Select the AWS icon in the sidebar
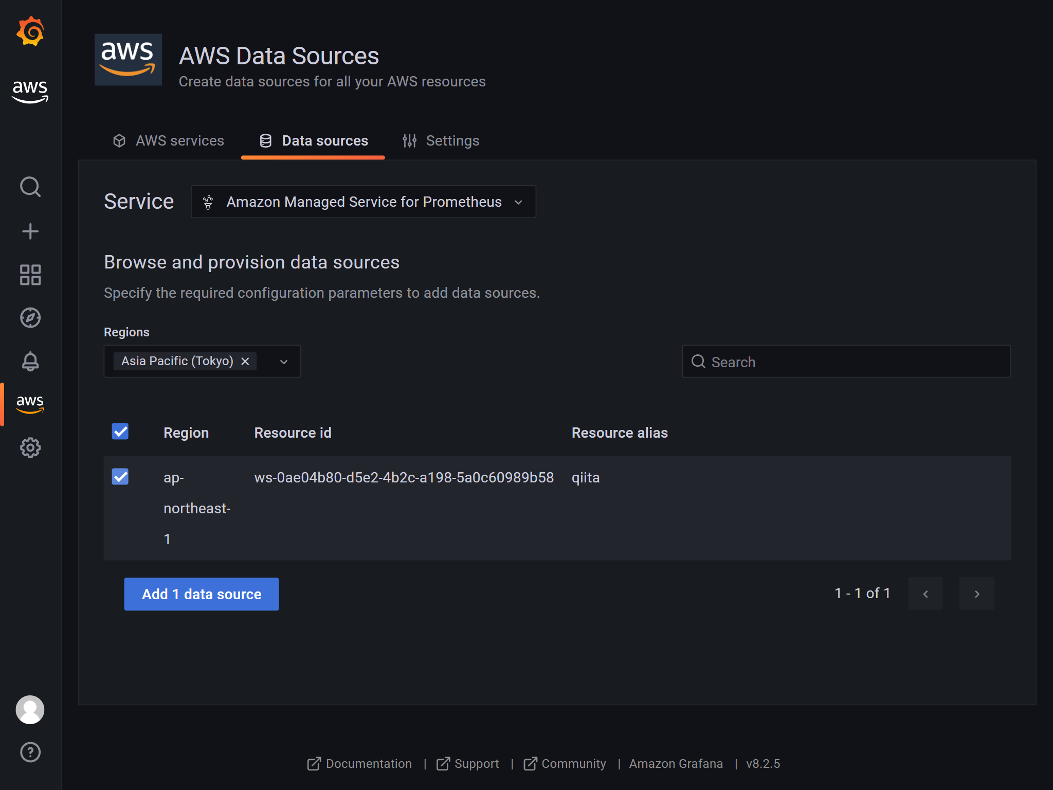Screen dimensions: 1053x790 30,404
